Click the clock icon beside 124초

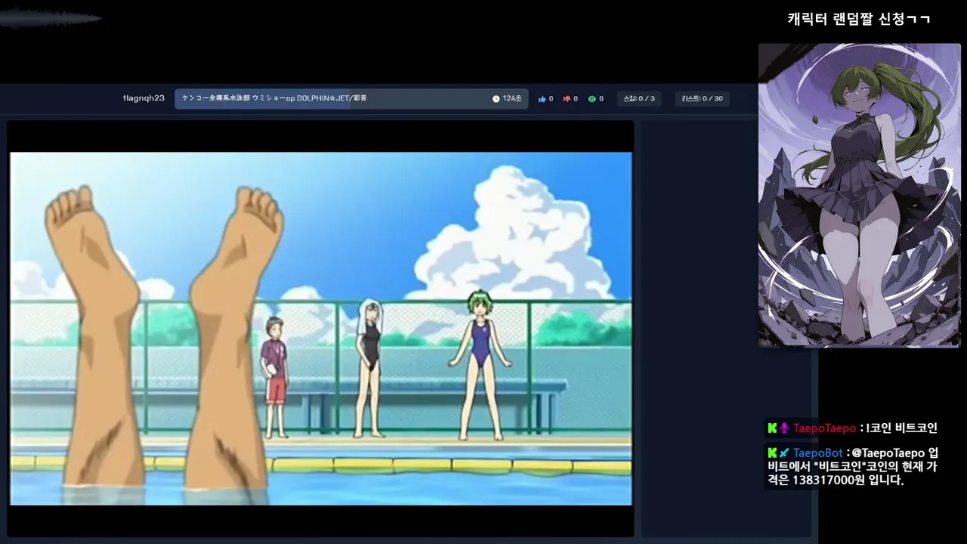point(496,99)
